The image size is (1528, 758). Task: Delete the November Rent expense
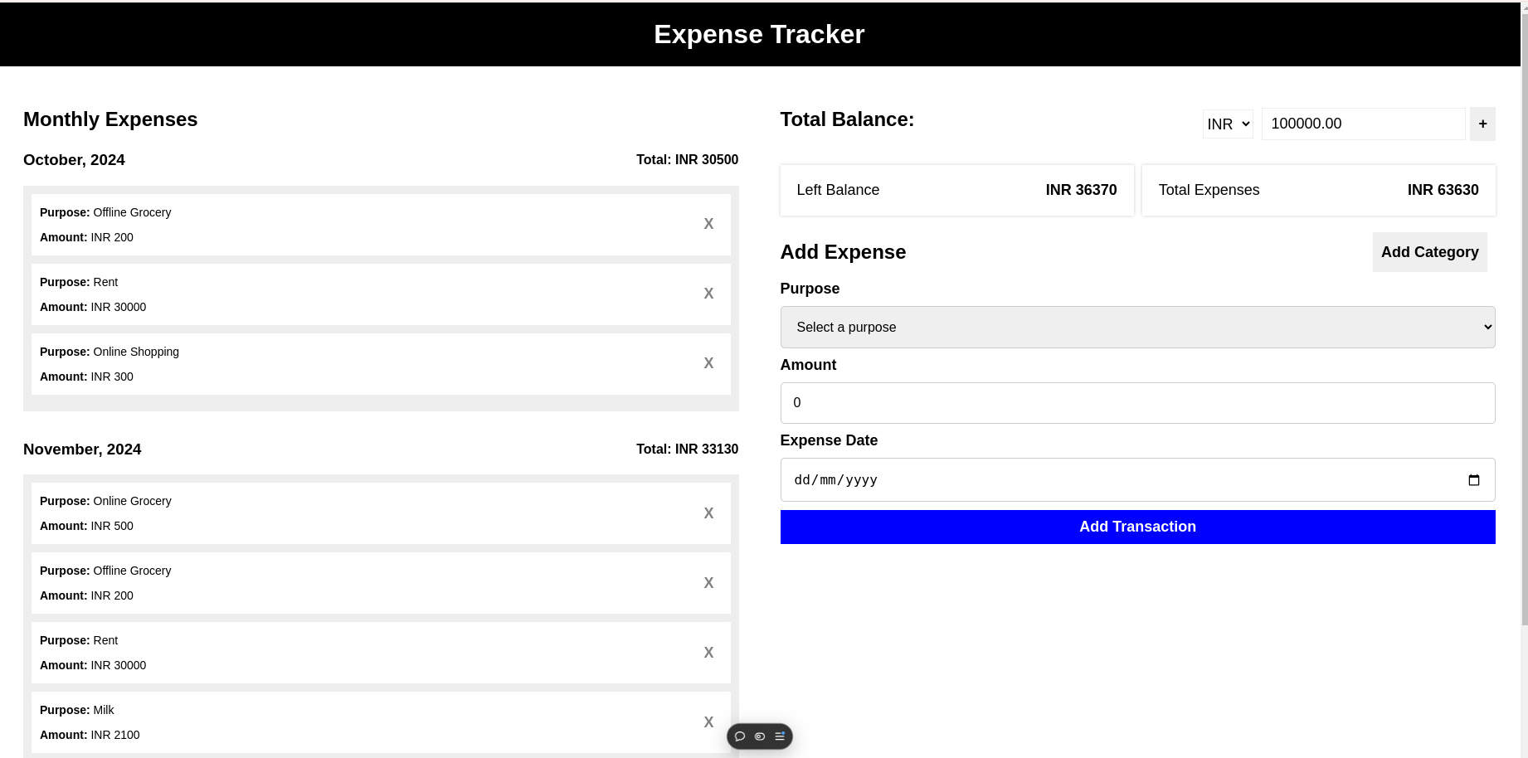[x=708, y=653]
